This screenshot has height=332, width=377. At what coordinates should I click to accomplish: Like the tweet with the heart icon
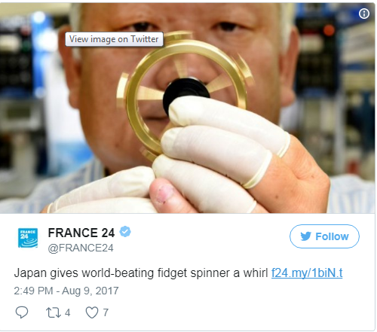tap(92, 312)
